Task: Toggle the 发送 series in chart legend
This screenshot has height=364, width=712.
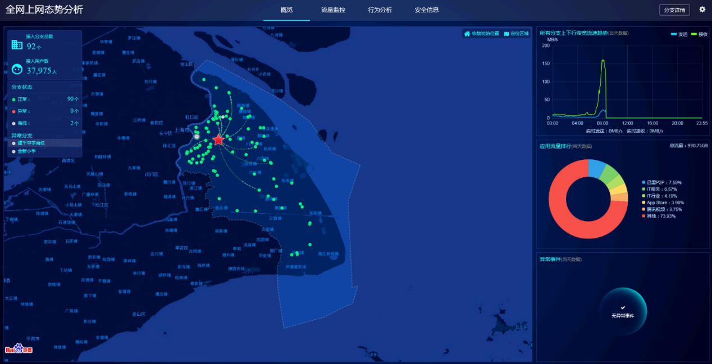Action: coord(678,34)
